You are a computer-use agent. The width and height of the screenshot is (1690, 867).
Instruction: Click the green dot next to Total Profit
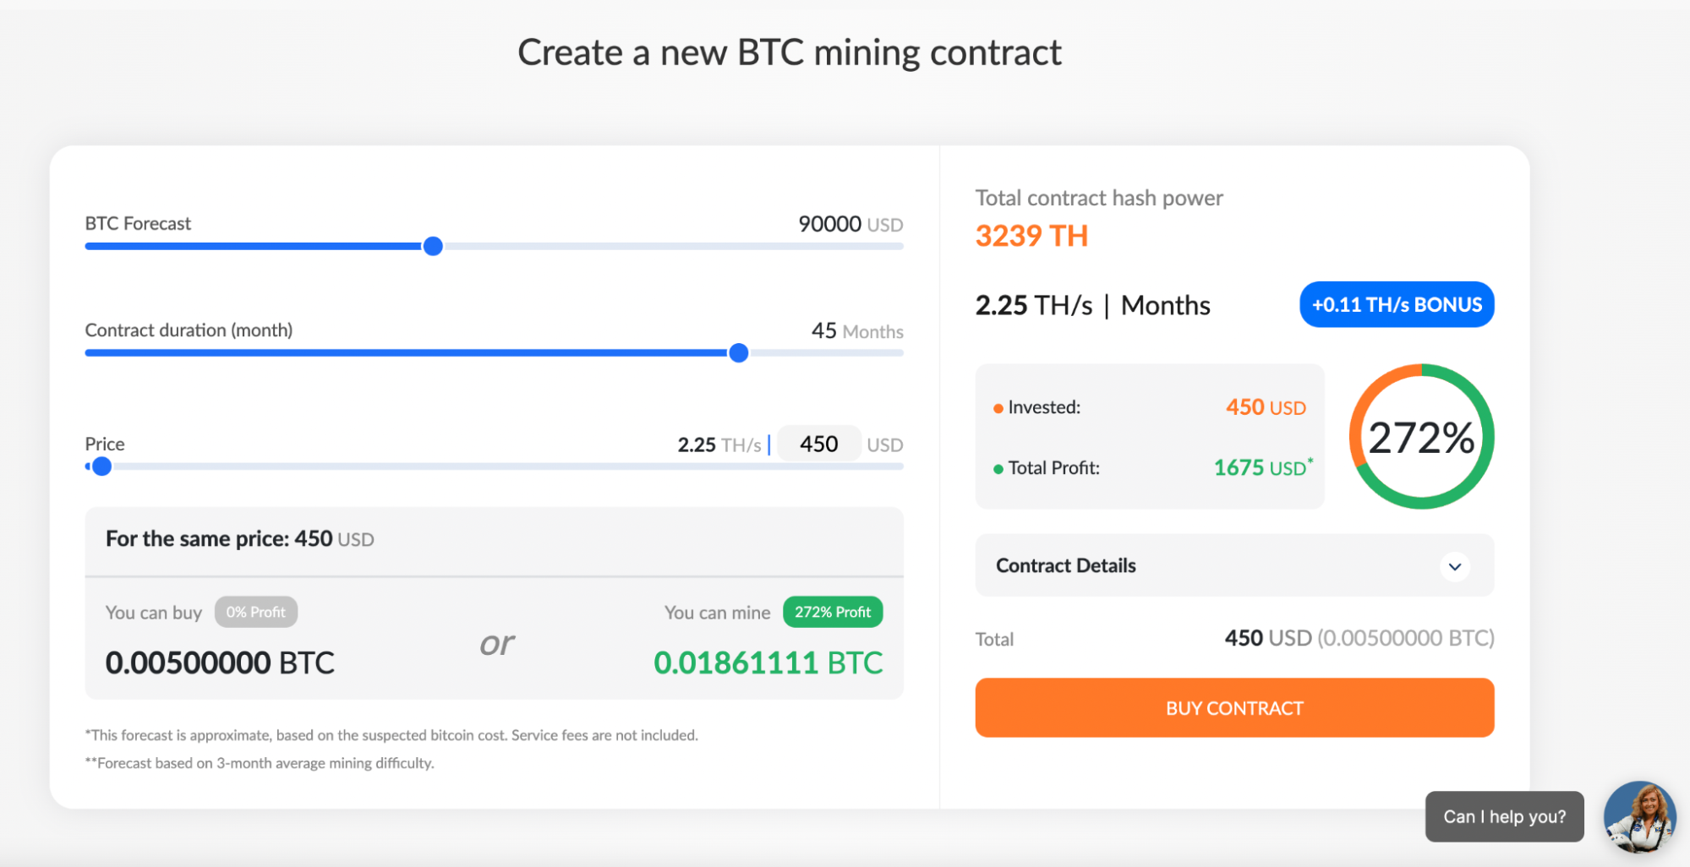[x=998, y=468]
